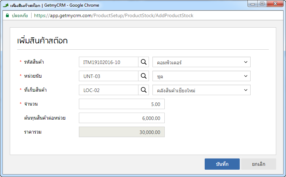Close the add product stock window

click(x=275, y=3)
